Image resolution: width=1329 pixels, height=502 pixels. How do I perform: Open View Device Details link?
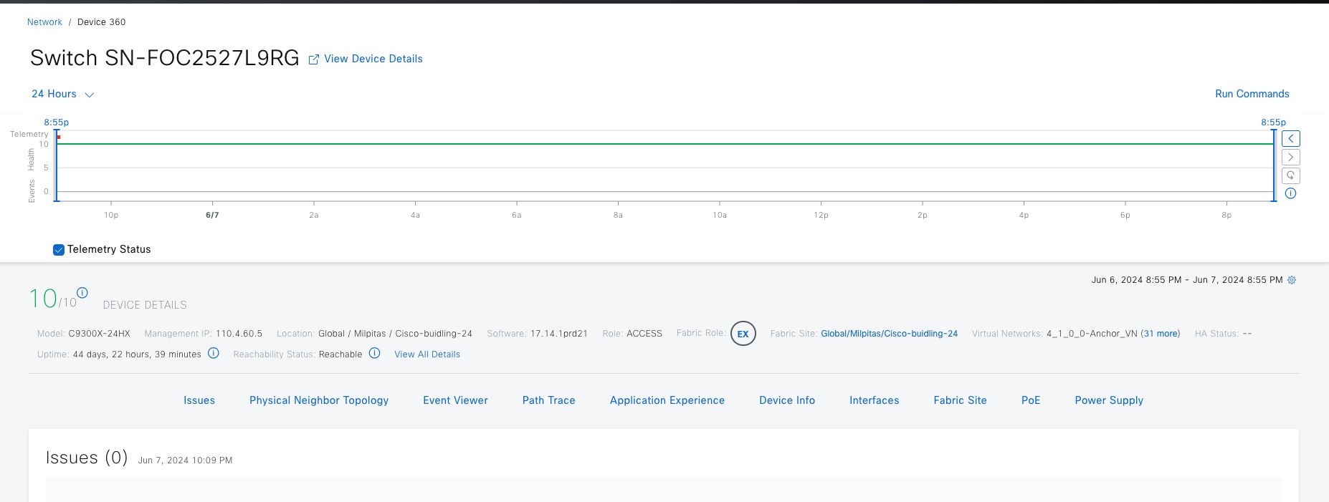[x=373, y=59]
